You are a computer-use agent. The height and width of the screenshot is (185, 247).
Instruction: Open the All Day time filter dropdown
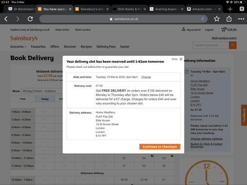coord(42,91)
